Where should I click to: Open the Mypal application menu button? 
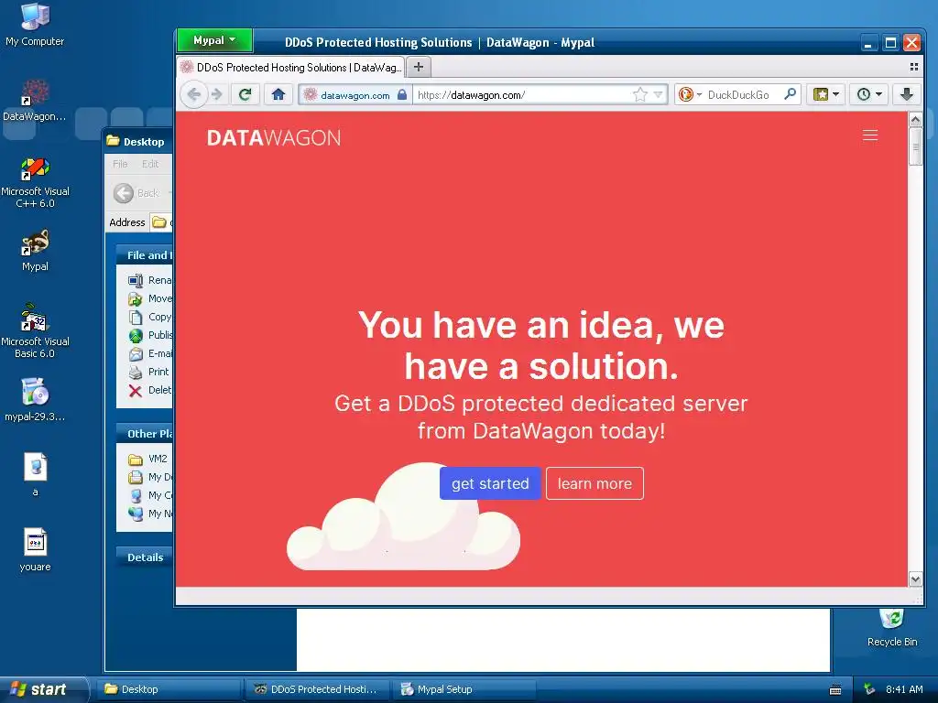pos(214,40)
